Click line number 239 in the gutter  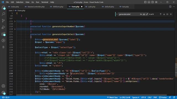pyautogui.click(x=11, y=73)
